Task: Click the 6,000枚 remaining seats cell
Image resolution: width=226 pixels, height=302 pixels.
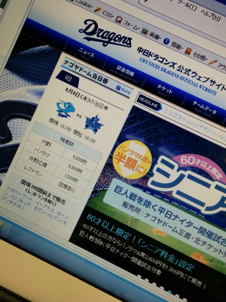Action: pyautogui.click(x=75, y=169)
